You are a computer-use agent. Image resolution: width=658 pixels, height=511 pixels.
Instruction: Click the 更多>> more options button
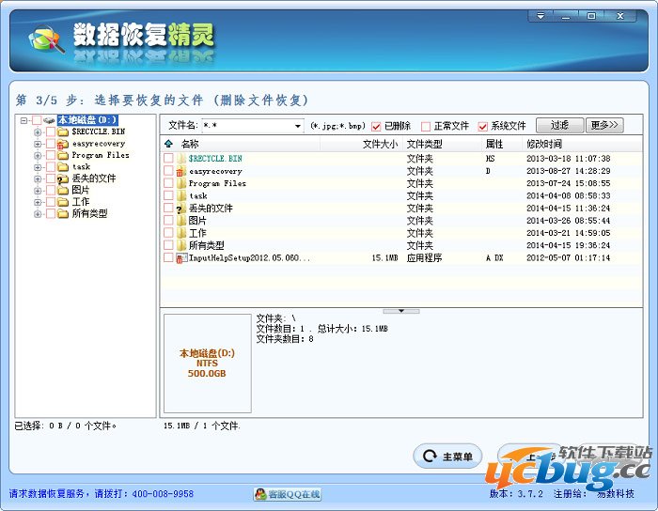pyautogui.click(x=604, y=125)
